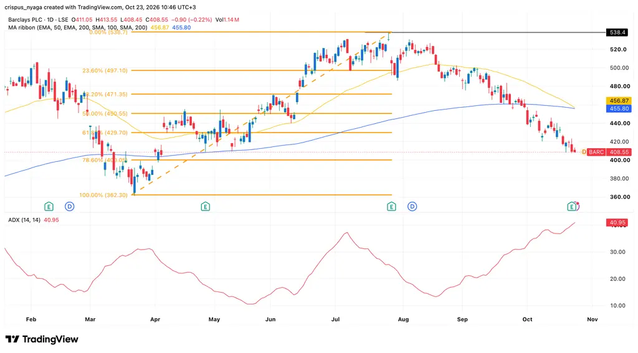Select the H413.55 high value

click(106, 19)
